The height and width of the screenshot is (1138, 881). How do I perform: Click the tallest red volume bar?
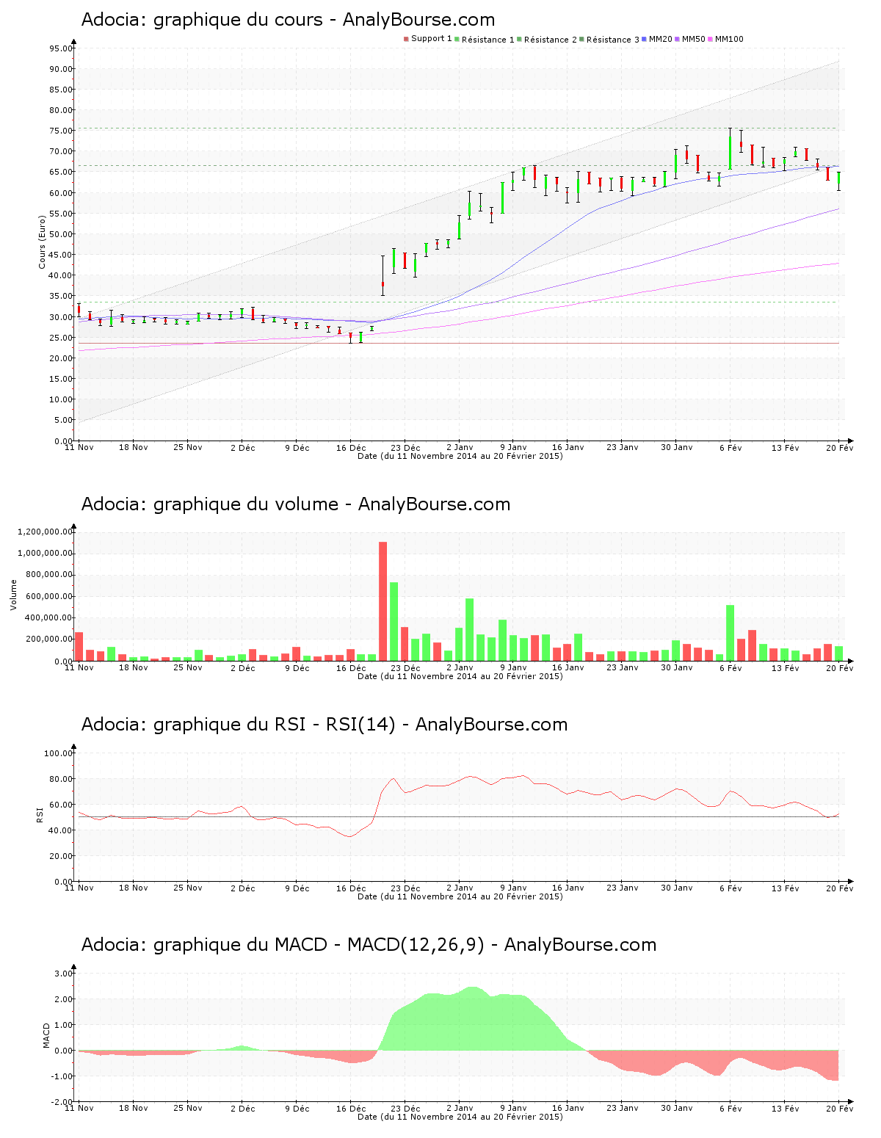pyautogui.click(x=383, y=601)
